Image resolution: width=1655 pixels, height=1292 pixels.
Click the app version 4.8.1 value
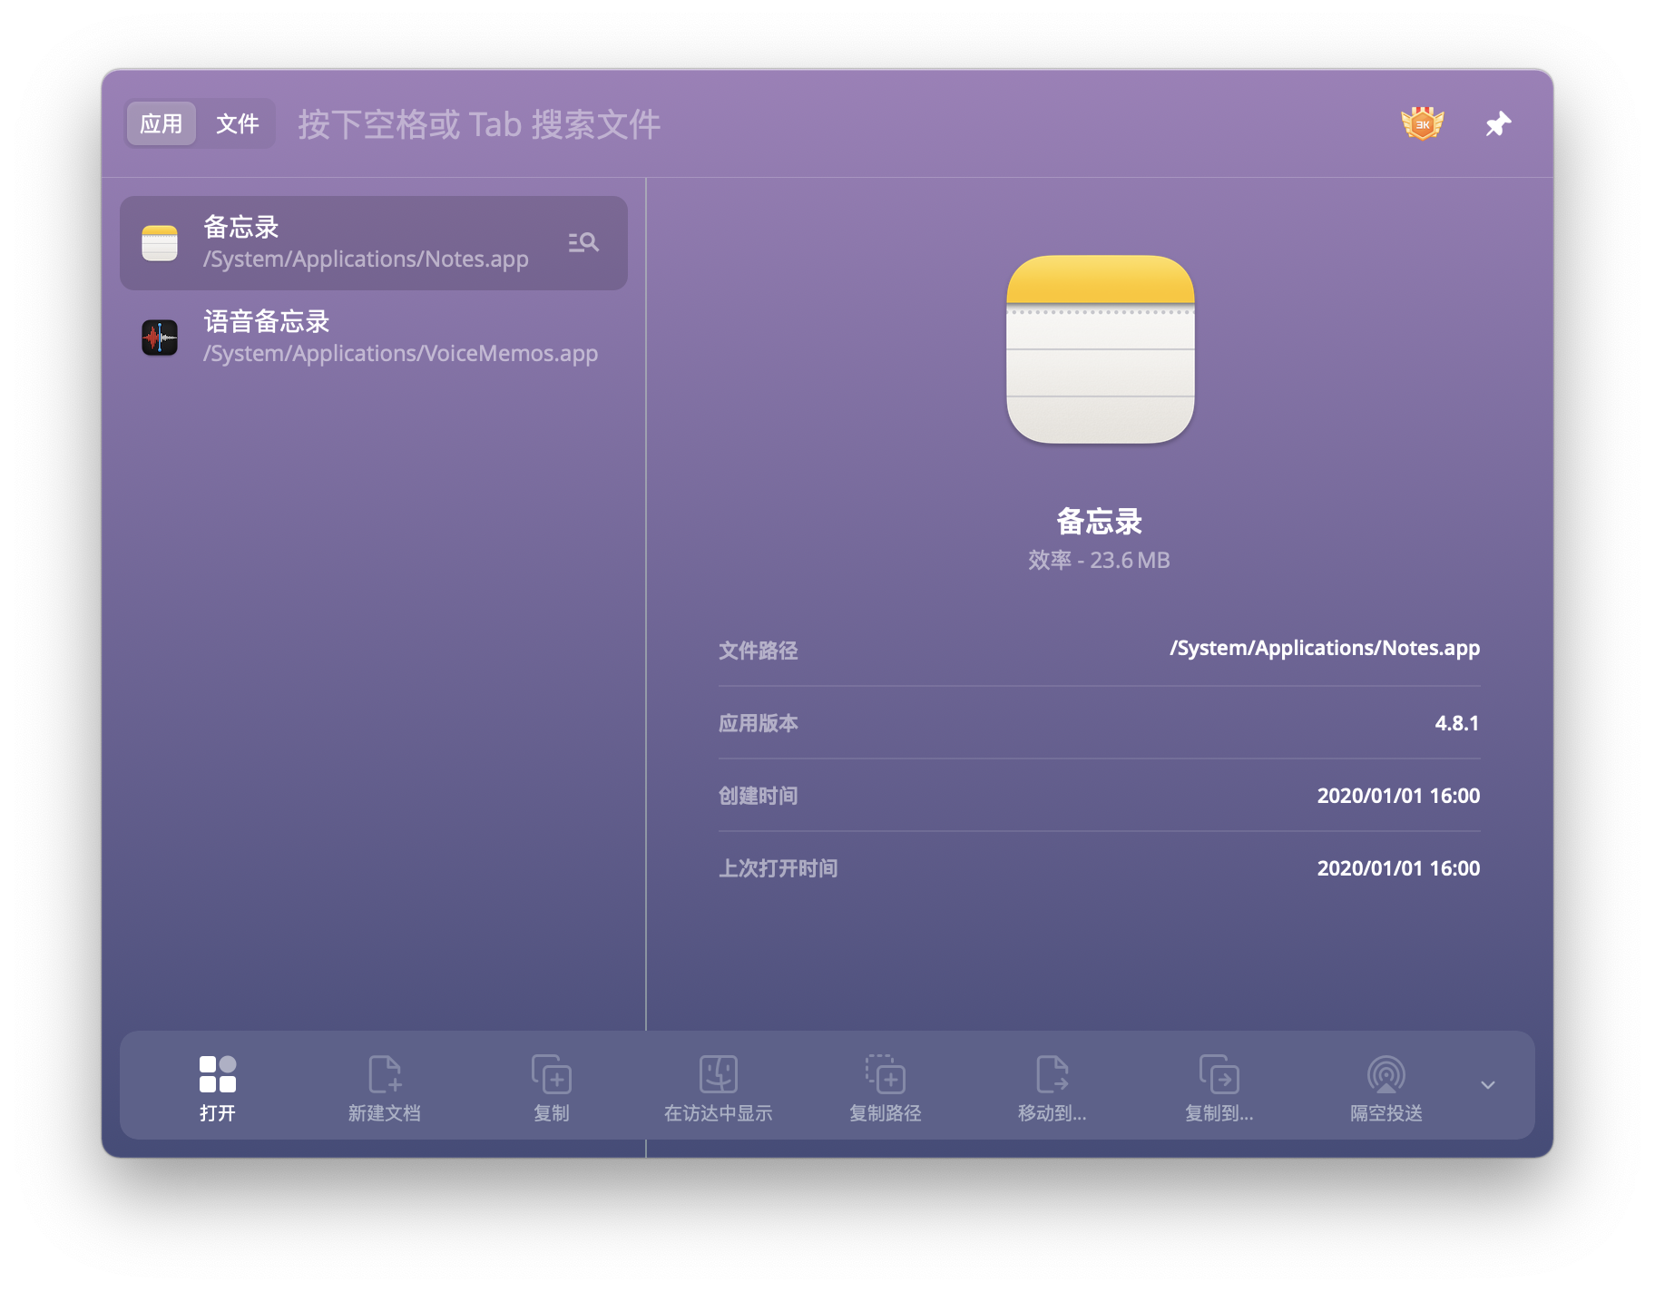[x=1457, y=723]
